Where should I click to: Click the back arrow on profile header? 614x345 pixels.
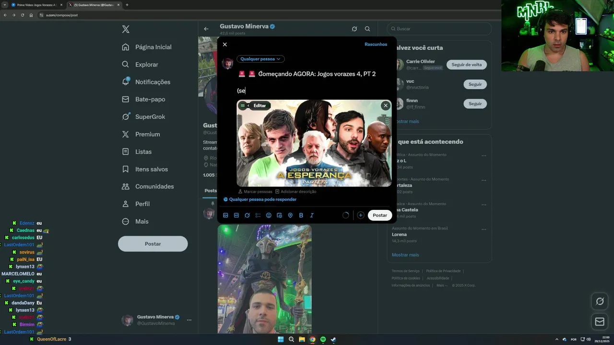pyautogui.click(x=206, y=29)
